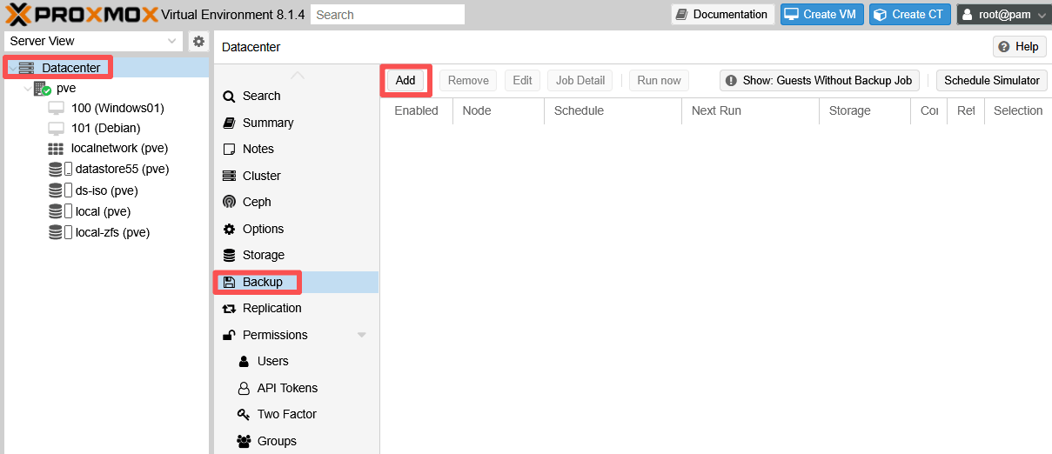1052x454 pixels.
Task: Focus the top Search input field
Action: 388,15
